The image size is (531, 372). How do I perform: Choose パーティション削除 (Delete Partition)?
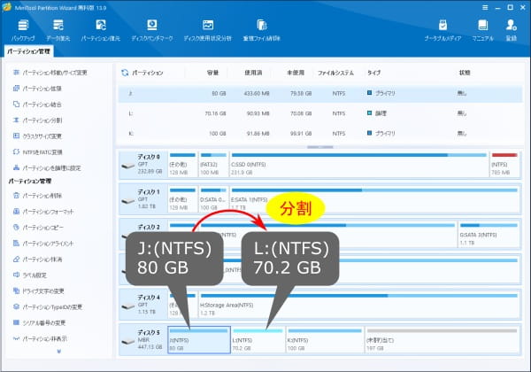coord(37,196)
